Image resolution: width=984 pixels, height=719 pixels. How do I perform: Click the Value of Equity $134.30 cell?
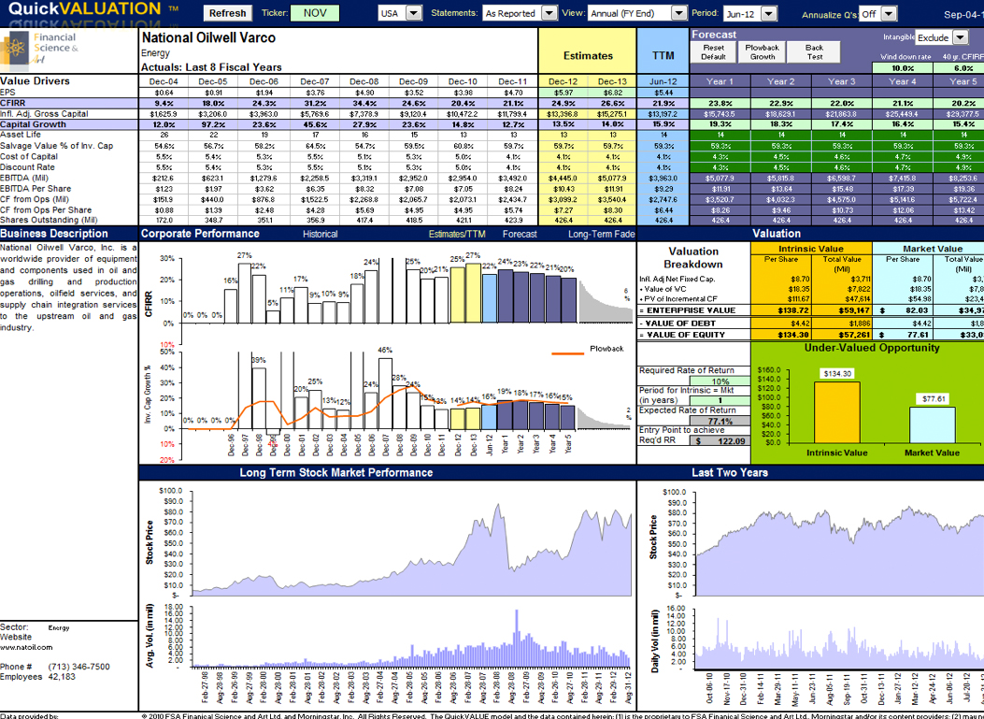click(x=781, y=335)
